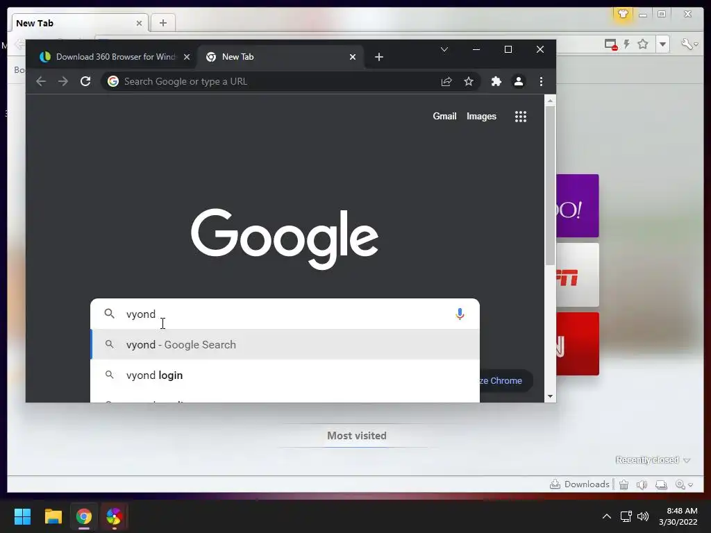
Task: Click the Google search box containing vyond
Action: point(285,314)
